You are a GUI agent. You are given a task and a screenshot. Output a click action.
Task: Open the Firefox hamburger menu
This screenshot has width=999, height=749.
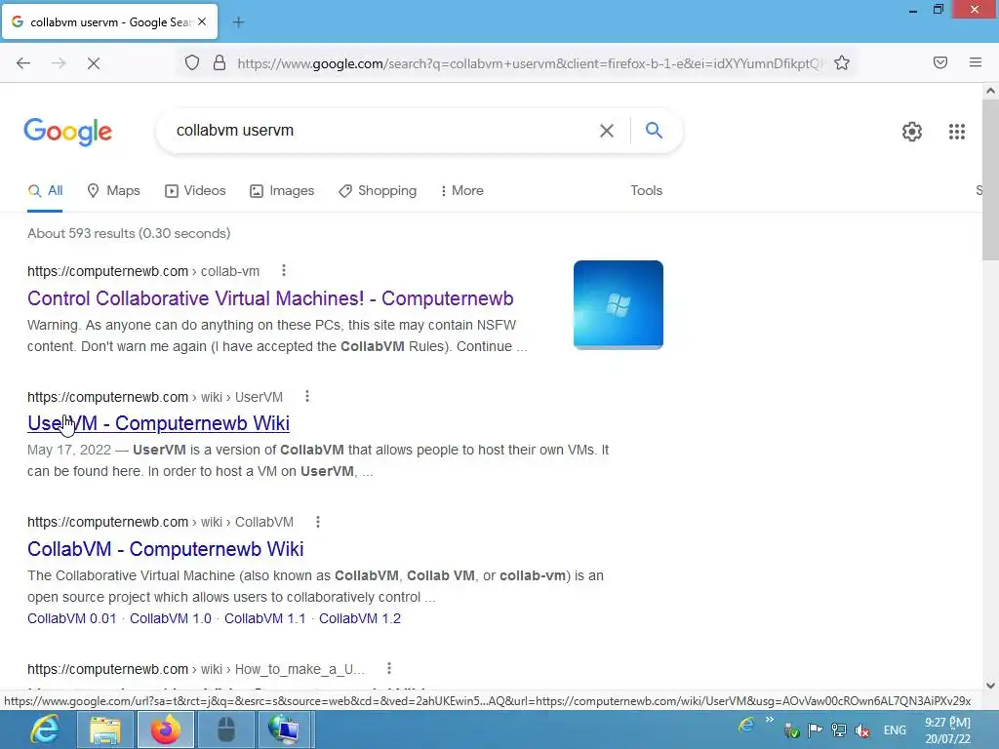coord(976,62)
